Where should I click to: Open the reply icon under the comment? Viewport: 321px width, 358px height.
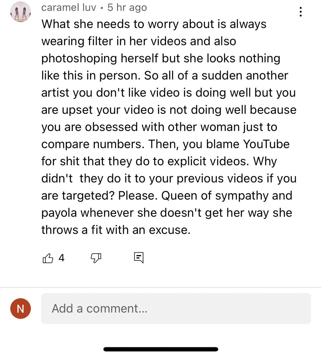[139, 258]
